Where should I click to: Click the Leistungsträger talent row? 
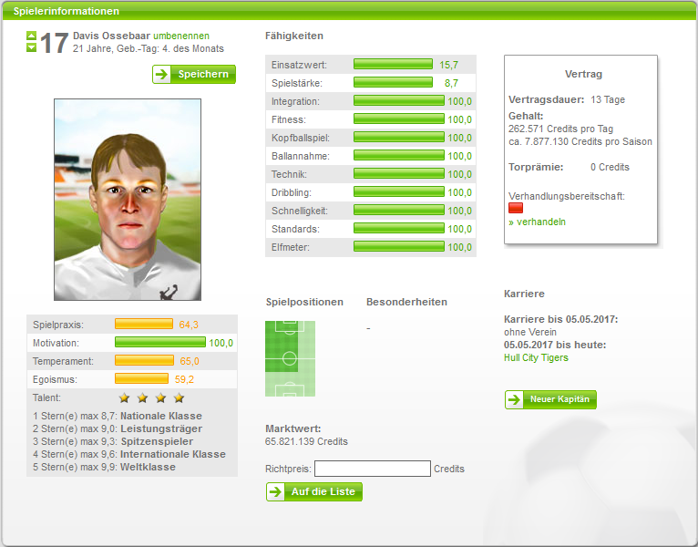(118, 428)
